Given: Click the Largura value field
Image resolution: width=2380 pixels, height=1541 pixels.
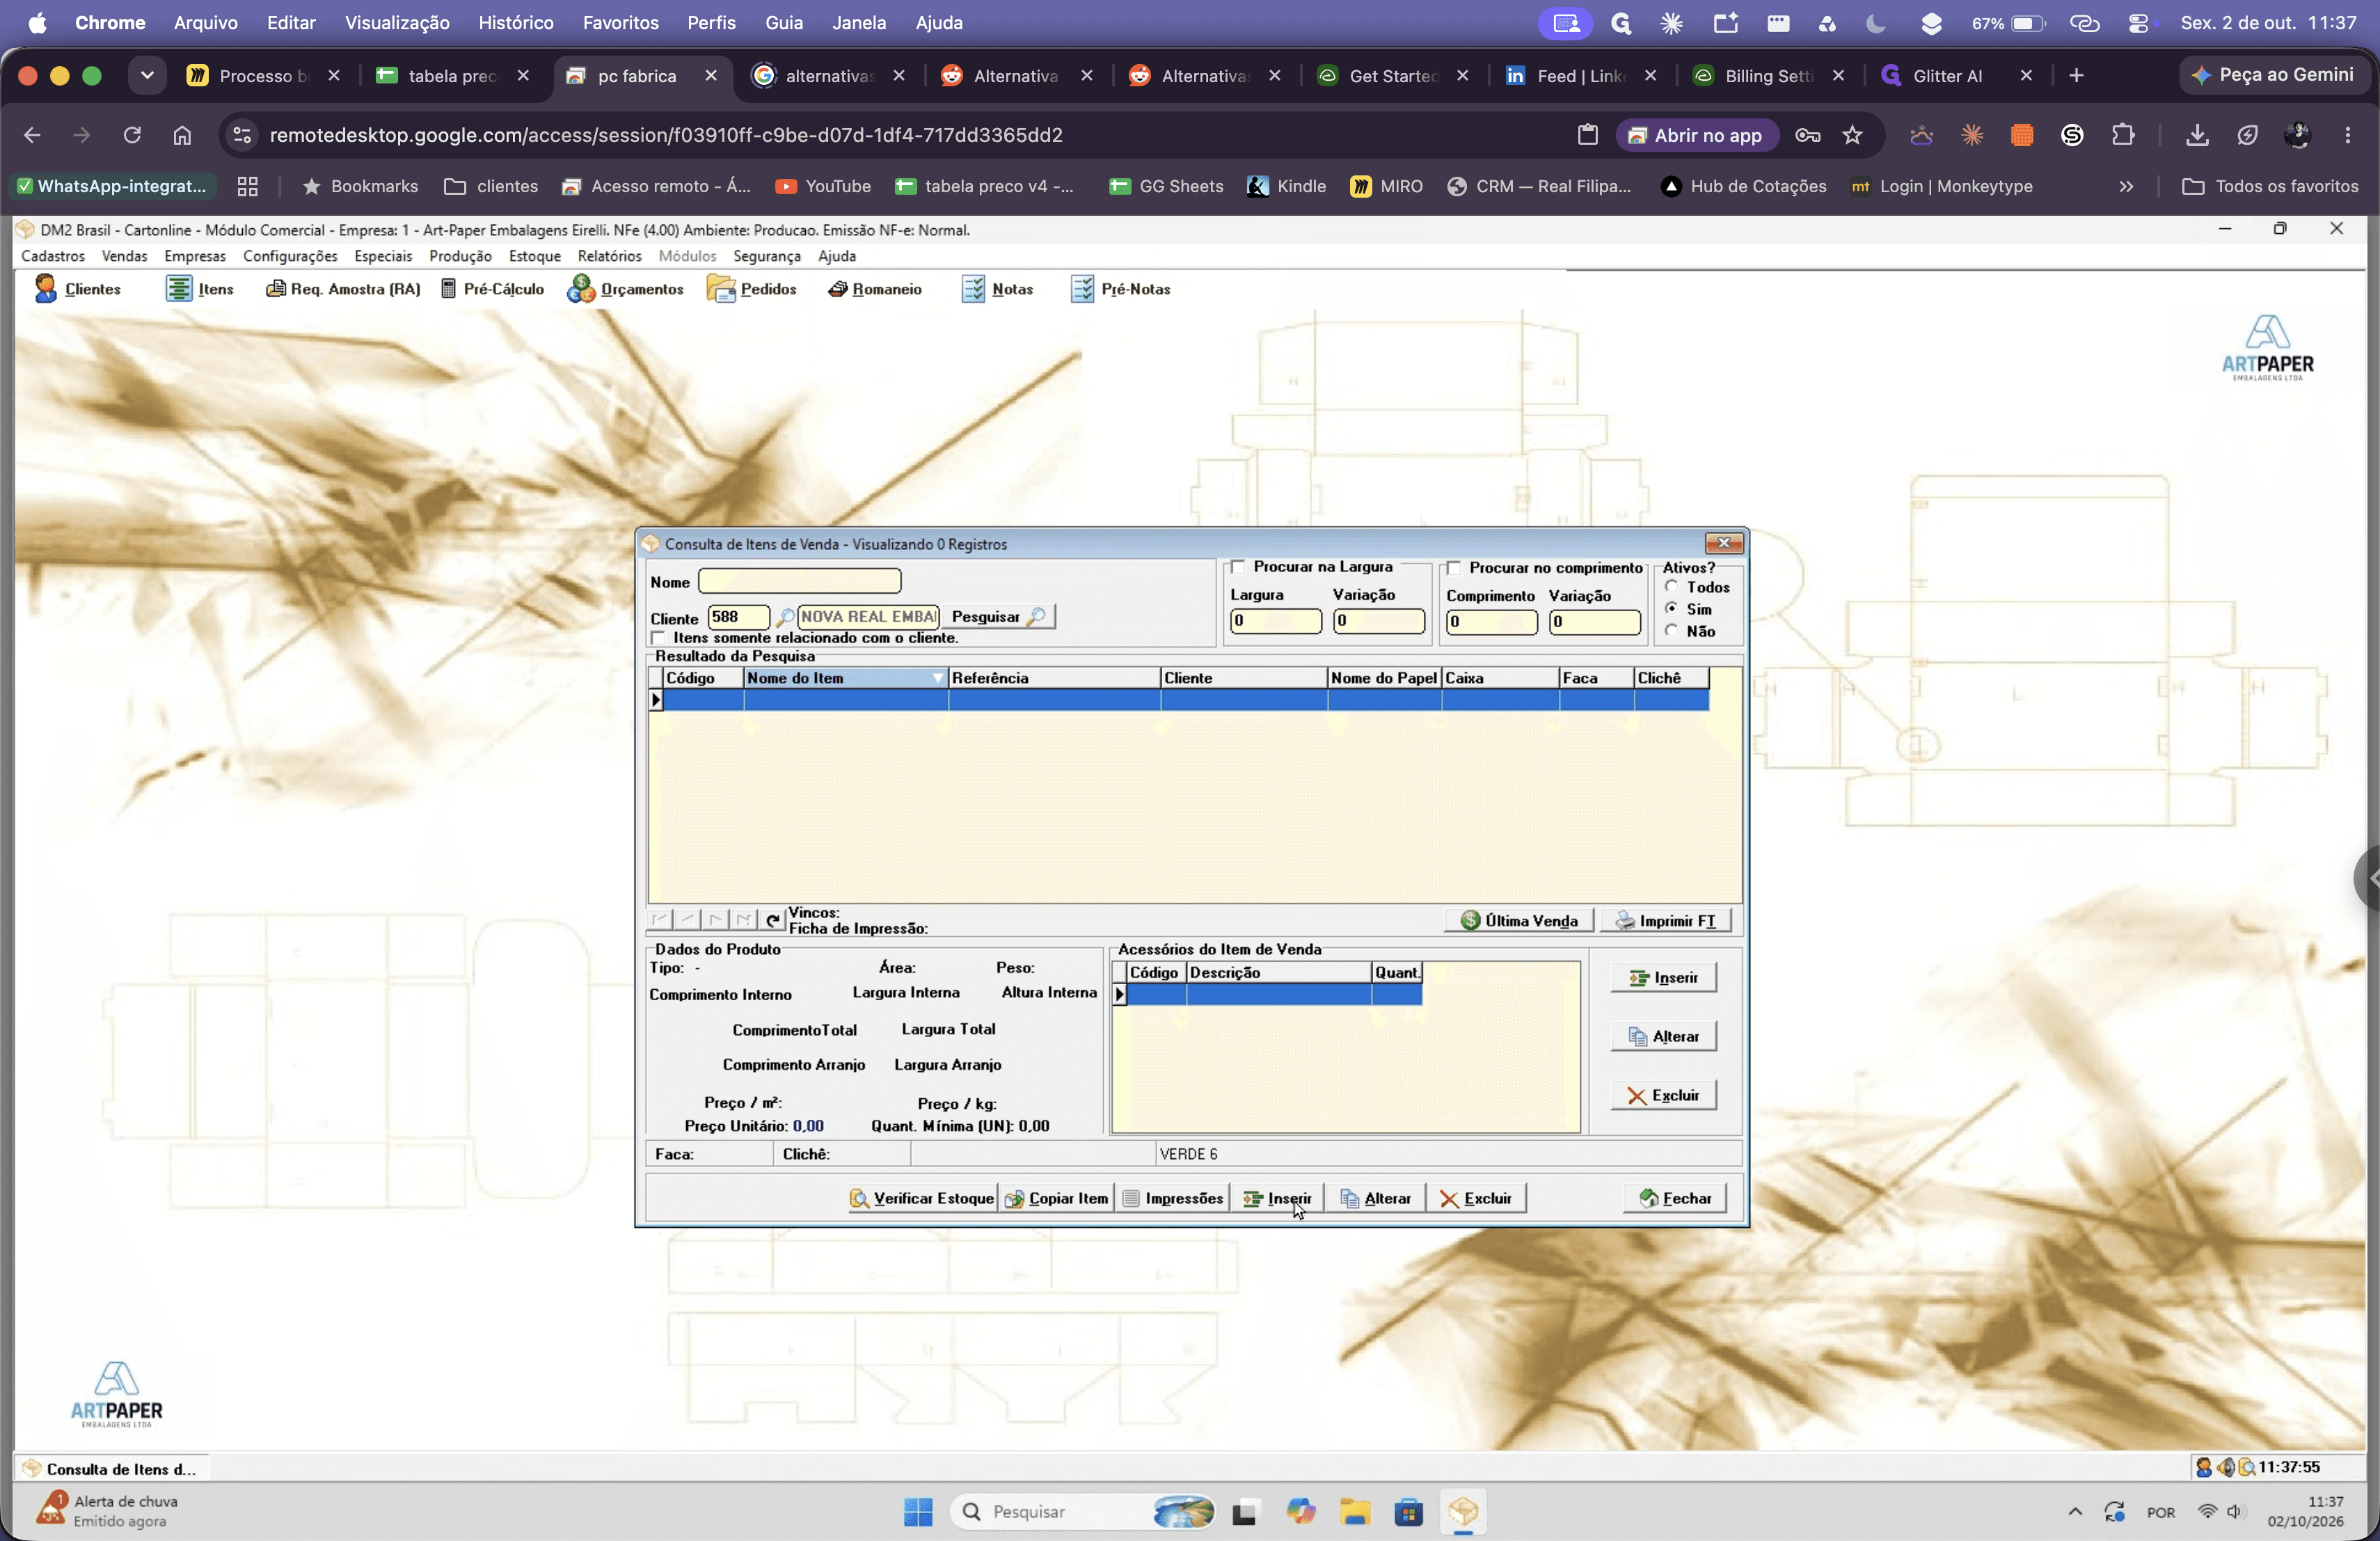Looking at the screenshot, I should click(1275, 621).
